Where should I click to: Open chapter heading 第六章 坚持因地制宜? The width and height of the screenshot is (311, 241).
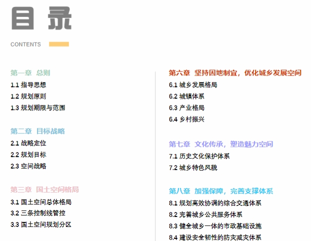pyautogui.click(x=235, y=73)
